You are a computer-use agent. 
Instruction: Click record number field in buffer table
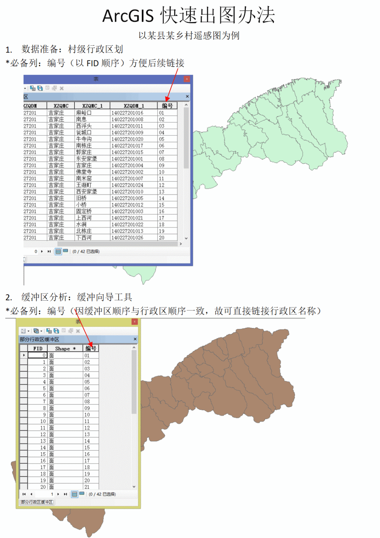tap(45, 494)
